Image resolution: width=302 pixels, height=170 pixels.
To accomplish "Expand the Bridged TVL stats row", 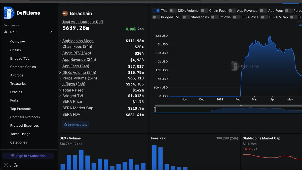I will 60,96.
